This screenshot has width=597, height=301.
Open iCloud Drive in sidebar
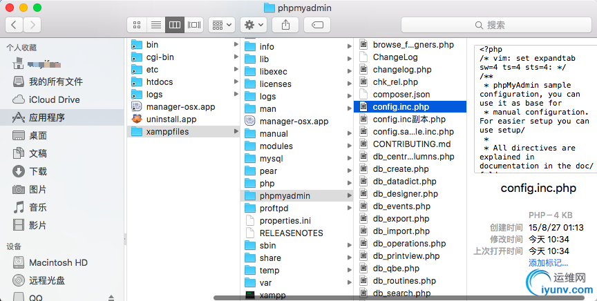click(x=61, y=99)
